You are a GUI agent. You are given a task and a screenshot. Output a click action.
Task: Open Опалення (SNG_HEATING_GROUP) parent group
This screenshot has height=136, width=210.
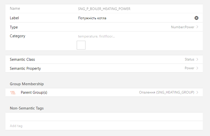pos(166,92)
